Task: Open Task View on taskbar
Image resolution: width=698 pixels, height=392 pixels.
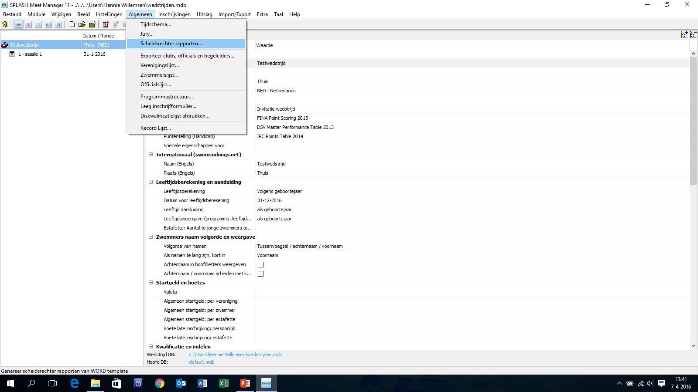Action: 52,383
